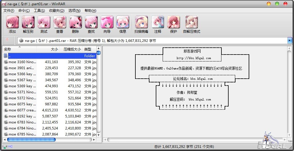Click the packed size value 4,630,512
This screenshot has width=294, height=151.
pos(73,110)
